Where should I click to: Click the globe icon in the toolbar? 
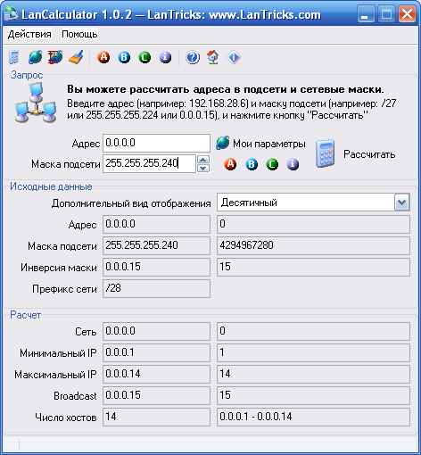(x=35, y=57)
